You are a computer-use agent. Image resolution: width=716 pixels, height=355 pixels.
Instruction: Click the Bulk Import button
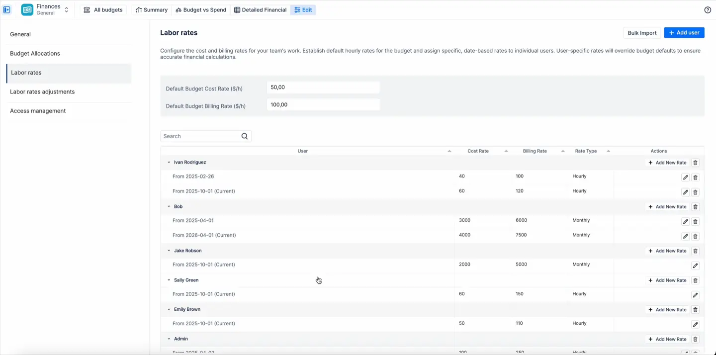point(642,33)
